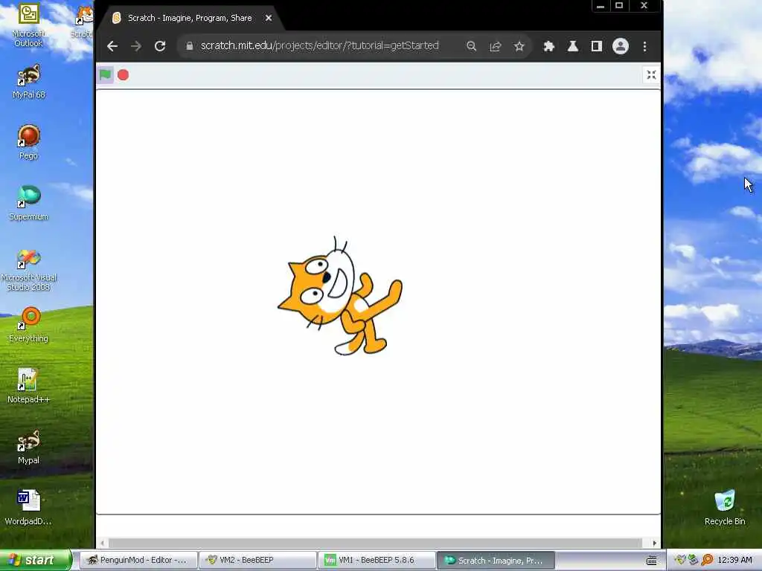This screenshot has width=762, height=571.
Task: Reload the Scratch page
Action: click(x=160, y=46)
